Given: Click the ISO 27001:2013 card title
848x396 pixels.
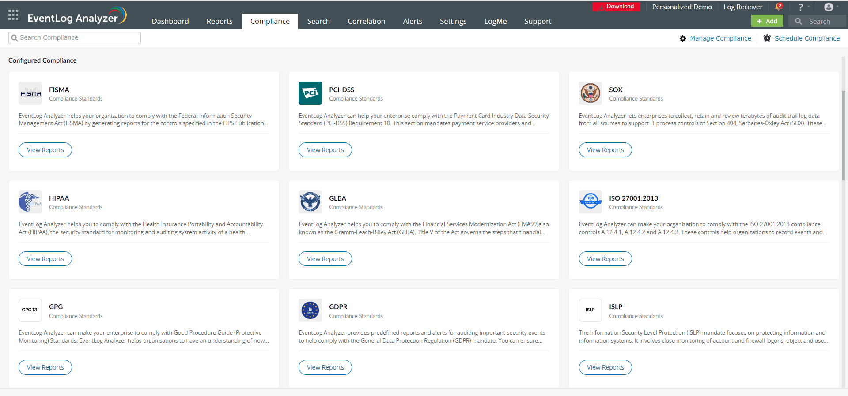Looking at the screenshot, I should tap(633, 198).
